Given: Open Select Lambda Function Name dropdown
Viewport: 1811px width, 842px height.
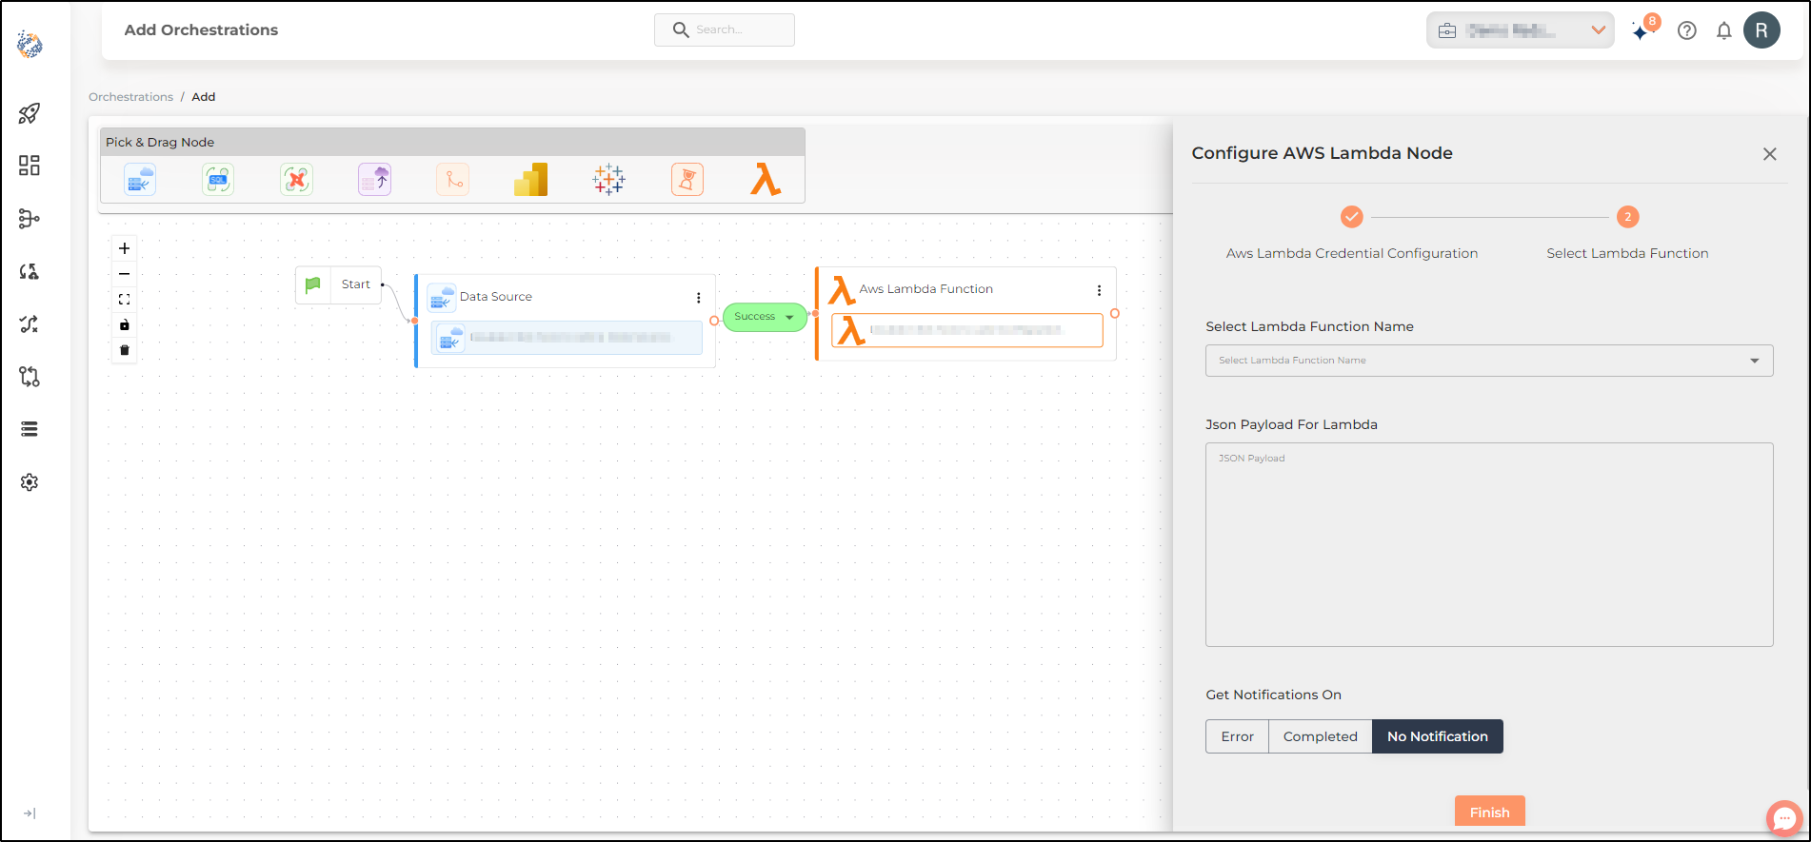Looking at the screenshot, I should (x=1489, y=361).
